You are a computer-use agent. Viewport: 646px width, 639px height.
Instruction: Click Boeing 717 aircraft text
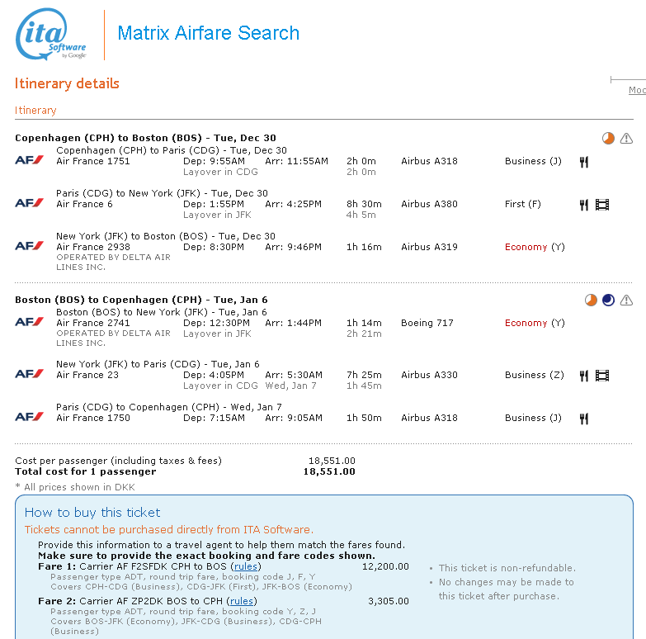click(427, 323)
